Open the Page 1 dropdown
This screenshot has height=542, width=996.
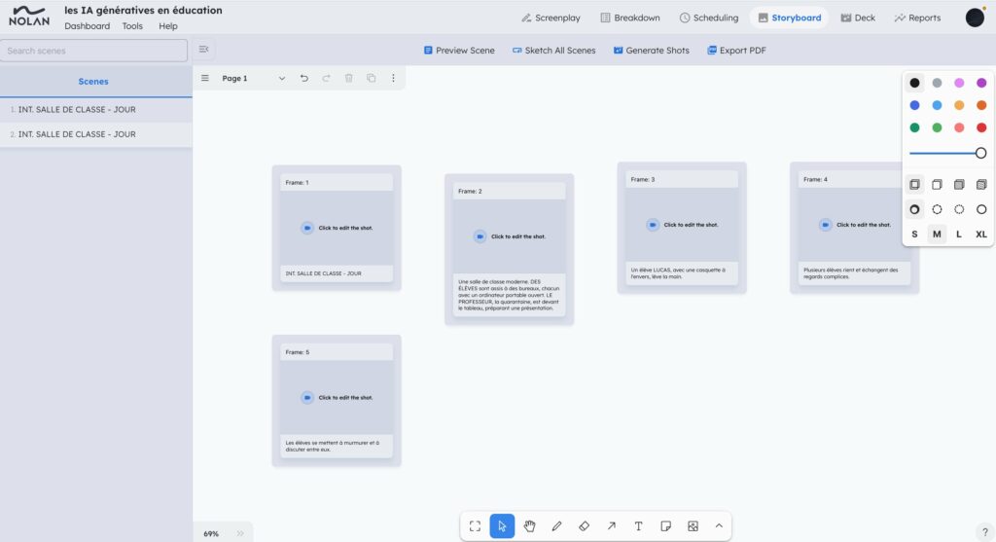(282, 78)
